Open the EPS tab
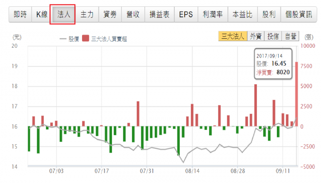The image size is (321, 183). 186,14
